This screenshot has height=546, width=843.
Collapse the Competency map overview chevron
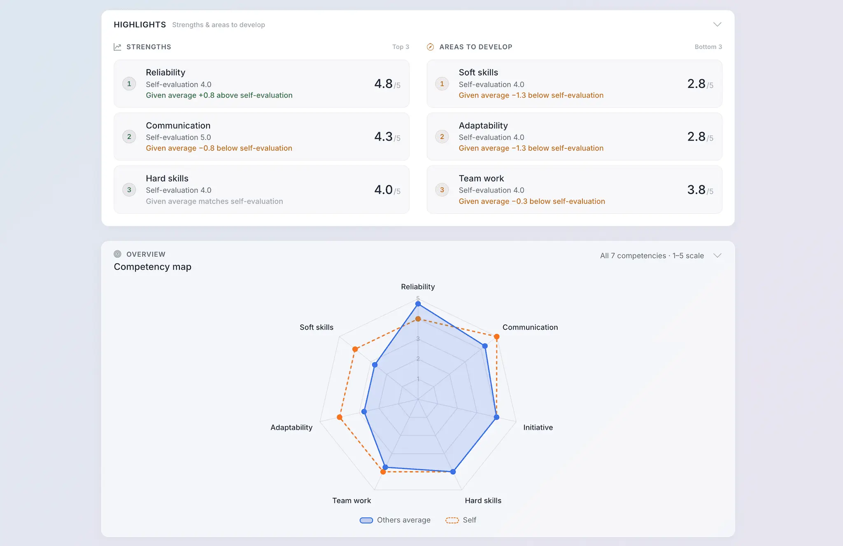tap(717, 255)
